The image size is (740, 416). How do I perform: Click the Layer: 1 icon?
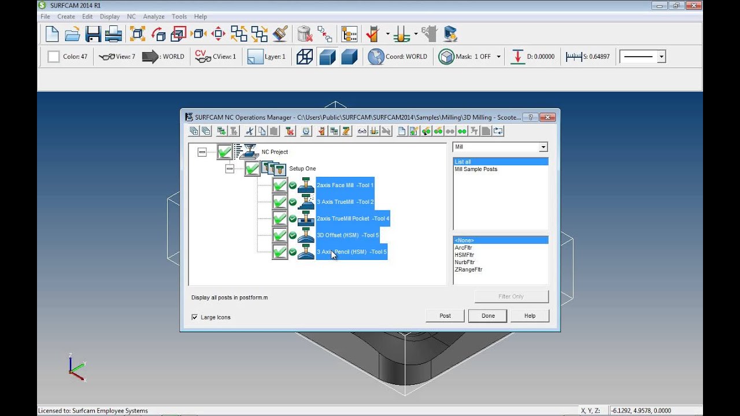click(x=255, y=57)
